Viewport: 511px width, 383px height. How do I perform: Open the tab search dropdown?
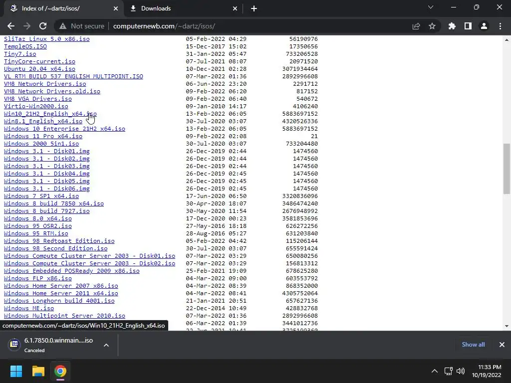(x=431, y=7)
